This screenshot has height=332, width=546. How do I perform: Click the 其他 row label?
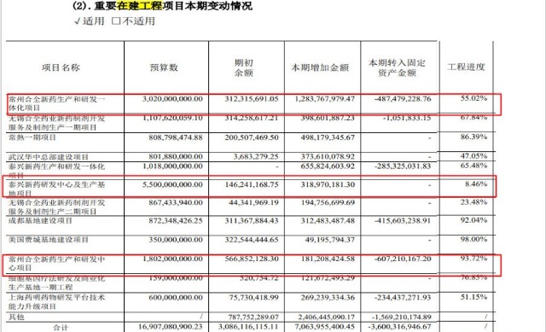16,317
